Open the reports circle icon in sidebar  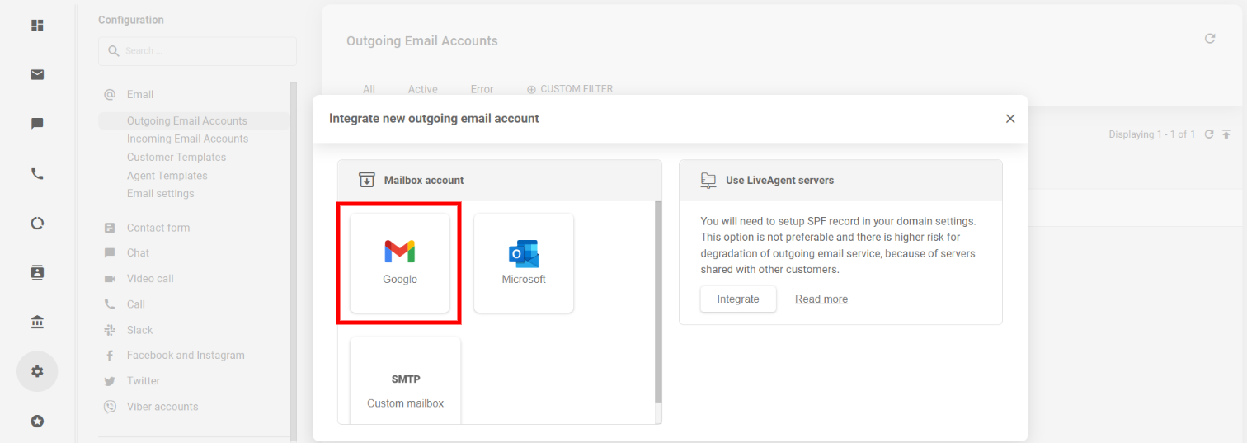point(37,223)
